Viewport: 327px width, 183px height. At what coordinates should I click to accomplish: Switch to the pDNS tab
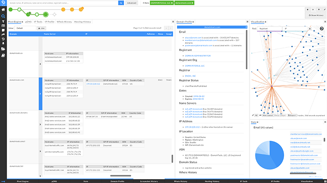(x=28, y=22)
